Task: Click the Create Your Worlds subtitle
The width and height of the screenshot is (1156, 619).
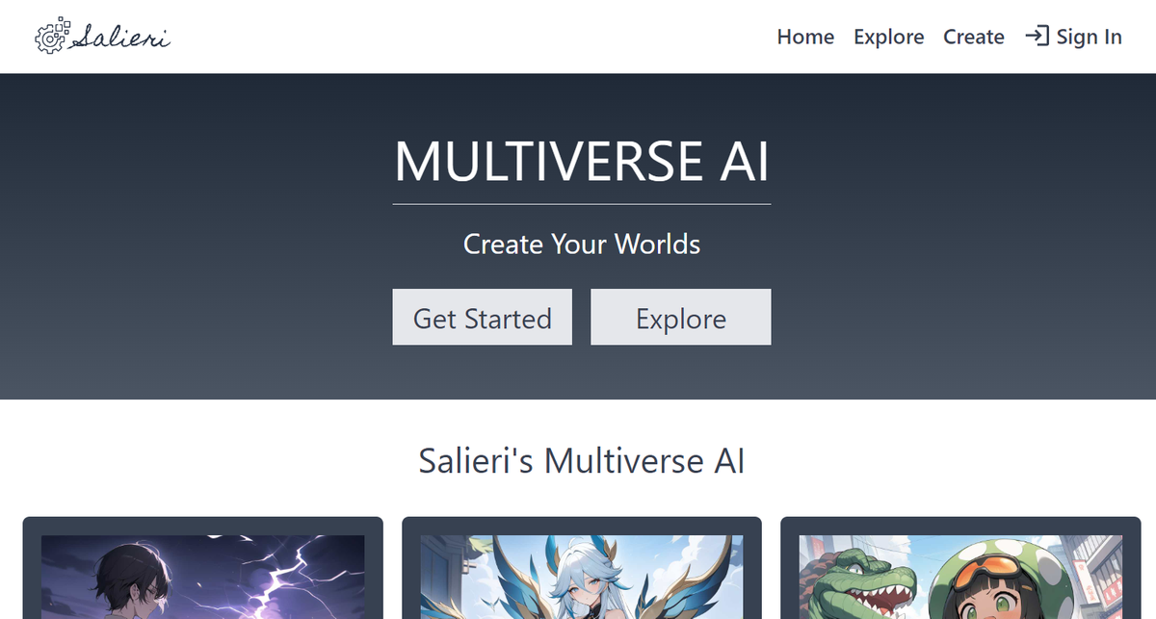Action: 582,244
